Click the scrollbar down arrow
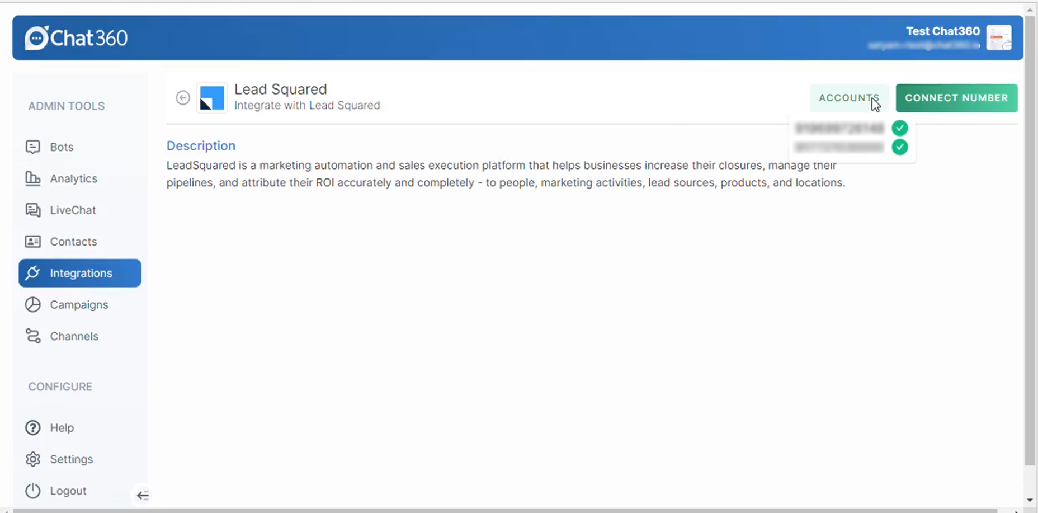This screenshot has width=1038, height=513. coord(1030,500)
